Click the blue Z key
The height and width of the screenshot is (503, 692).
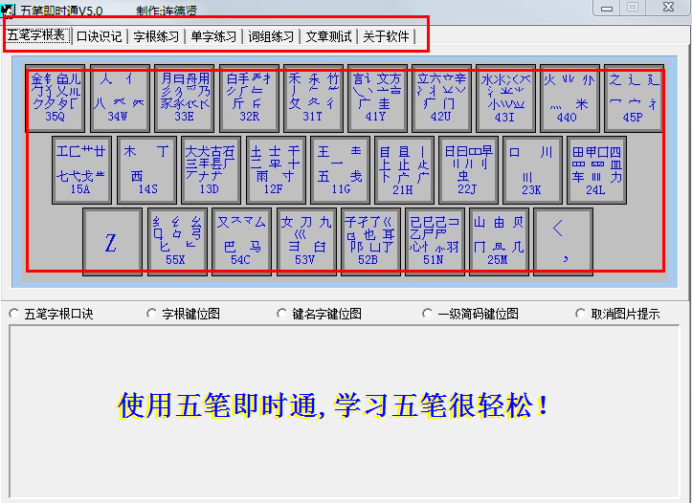111,242
